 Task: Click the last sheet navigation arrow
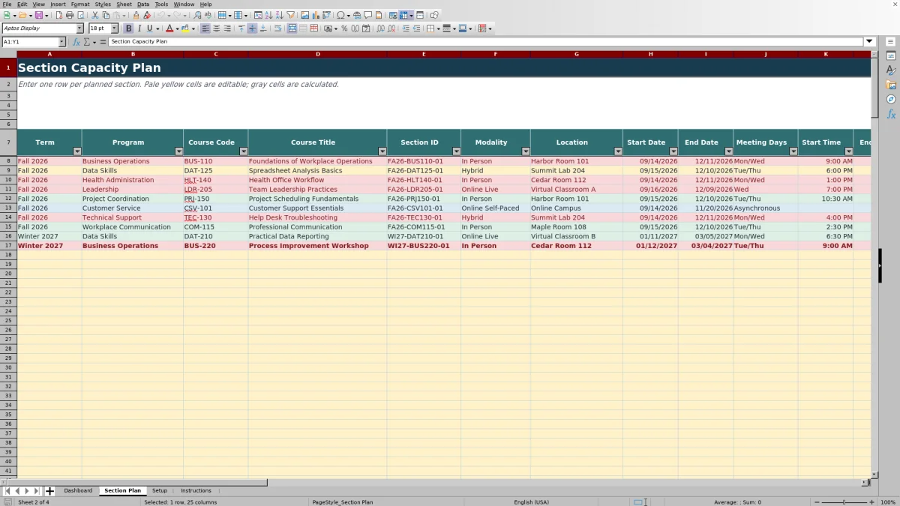(37, 491)
